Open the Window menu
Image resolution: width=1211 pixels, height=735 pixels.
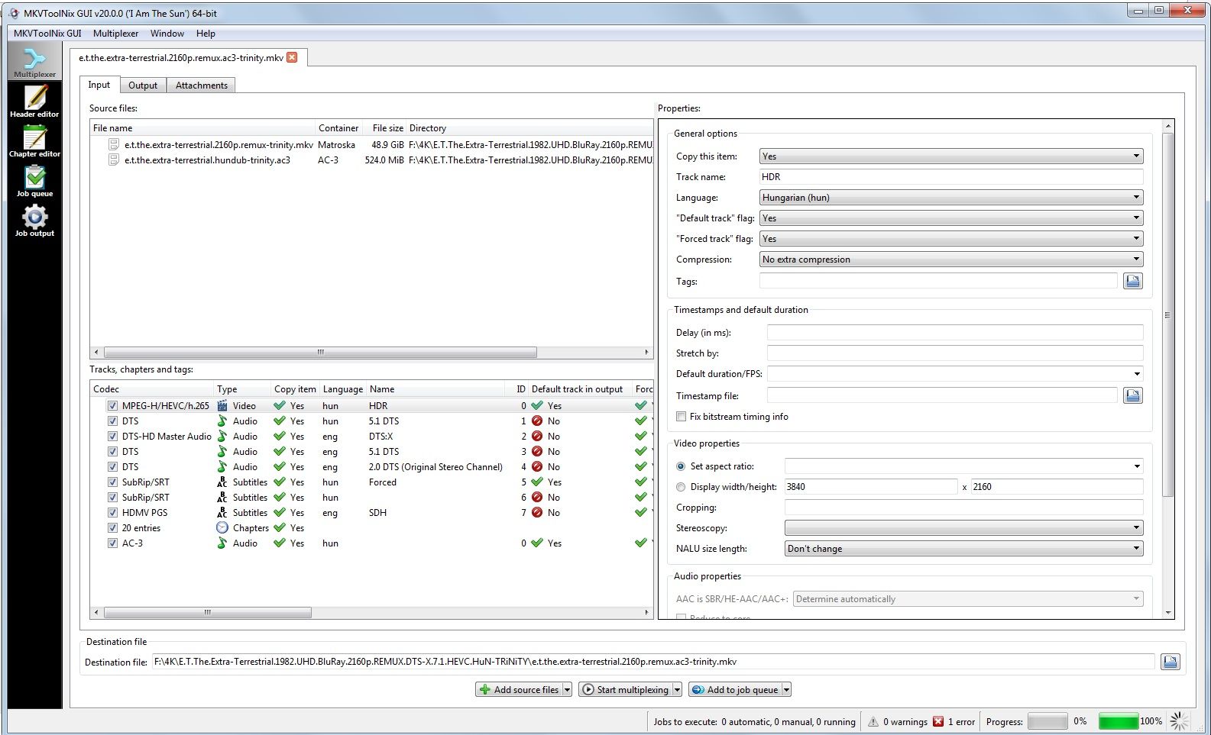[x=167, y=34]
